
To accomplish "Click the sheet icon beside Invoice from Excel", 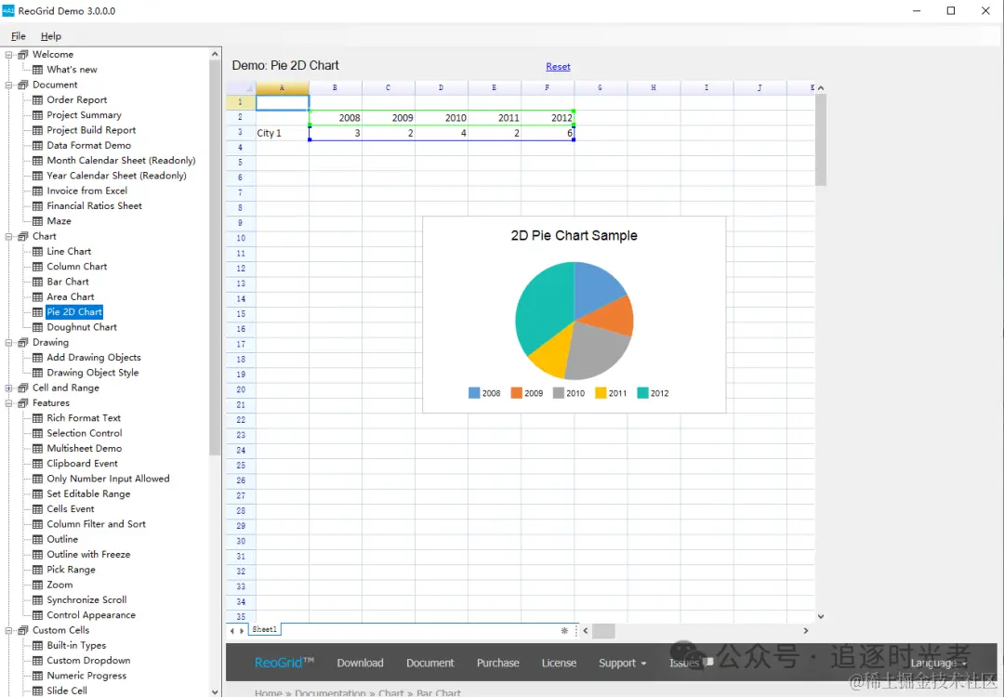I will point(38,191).
